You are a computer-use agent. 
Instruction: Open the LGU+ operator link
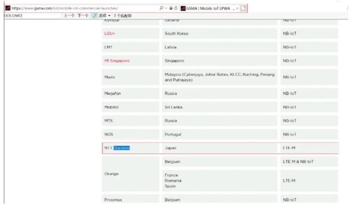[110, 34]
